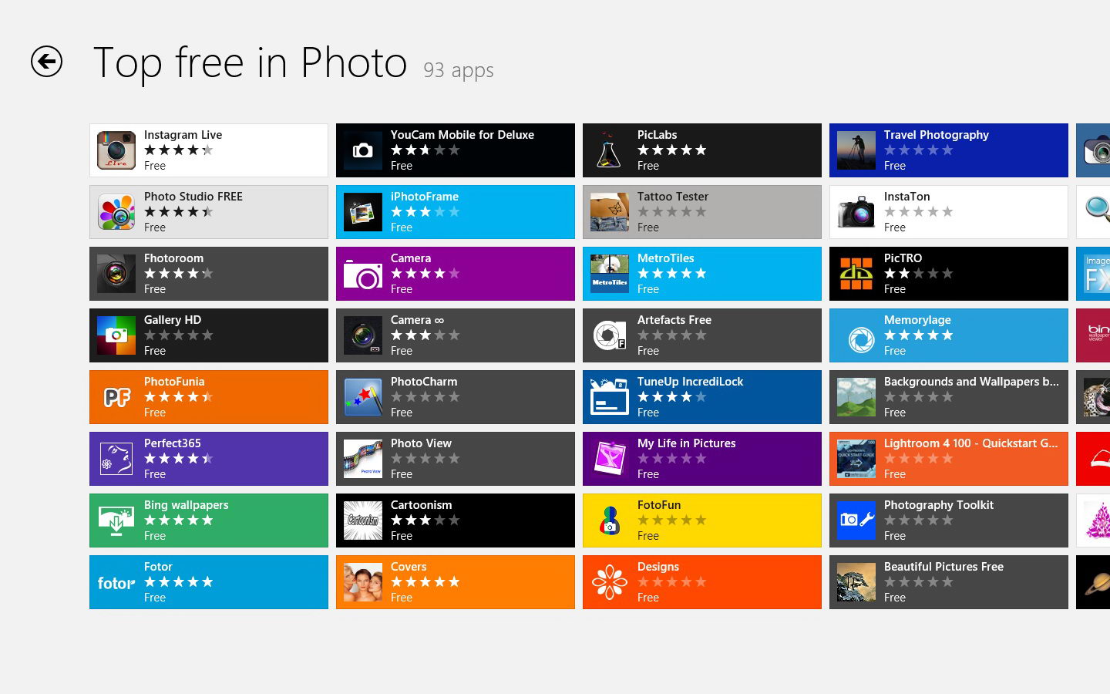Click the 'Top free in Photo' heading
The height and width of the screenshot is (694, 1110).
pos(250,62)
